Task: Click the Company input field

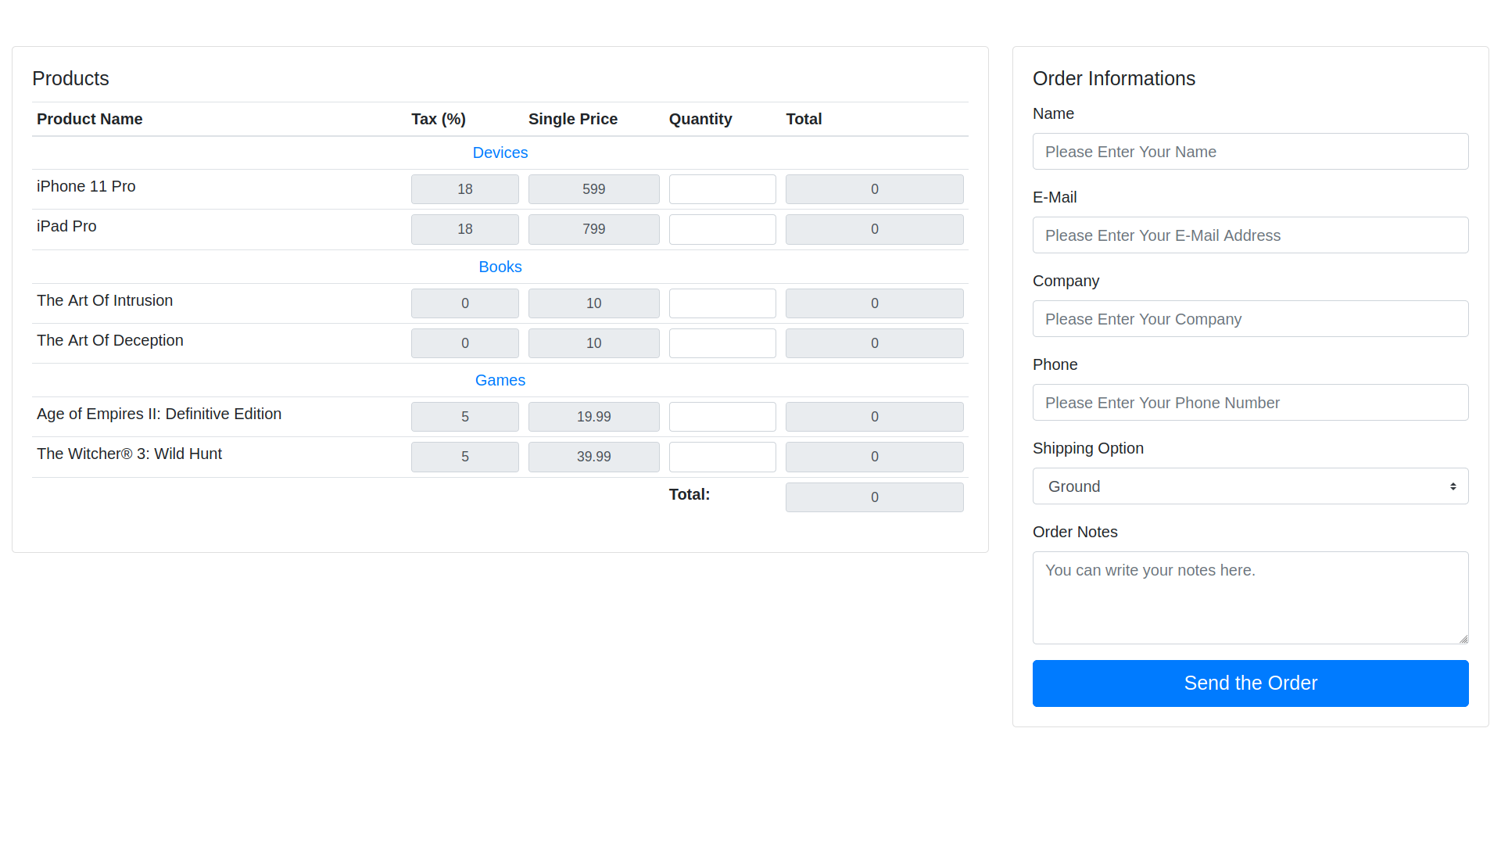Action: [x=1249, y=318]
